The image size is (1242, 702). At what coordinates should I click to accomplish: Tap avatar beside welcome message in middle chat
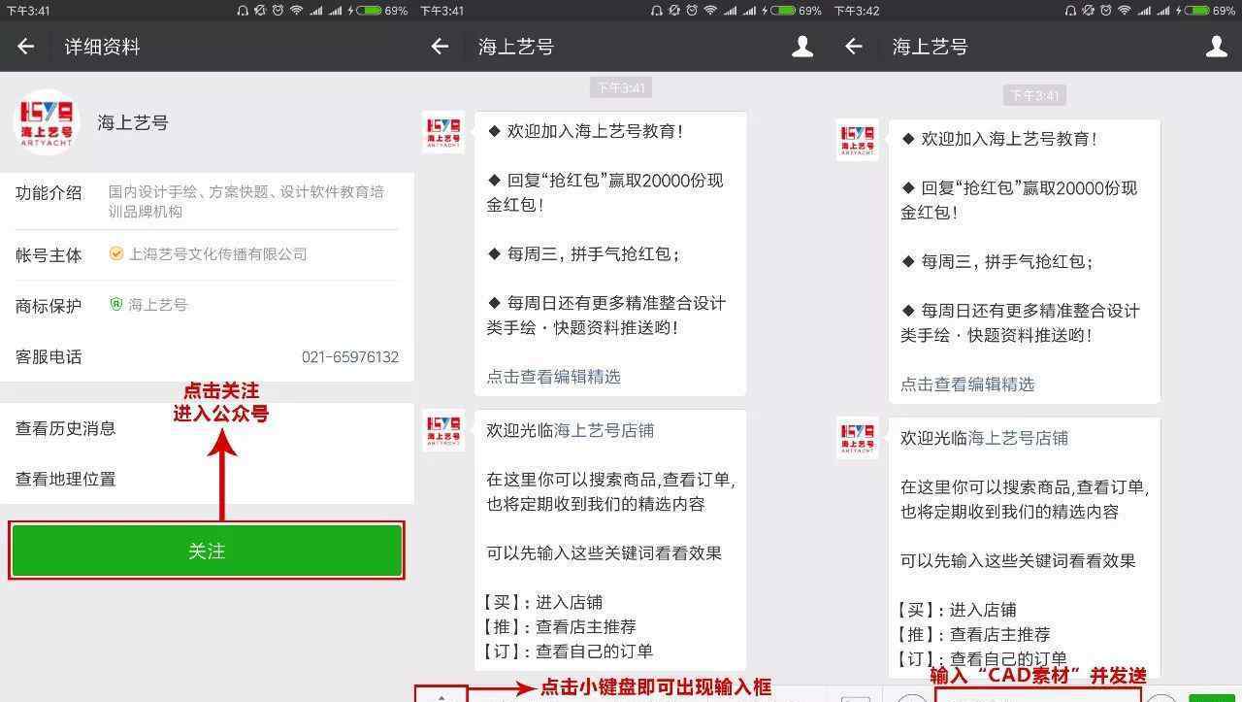pos(443,132)
